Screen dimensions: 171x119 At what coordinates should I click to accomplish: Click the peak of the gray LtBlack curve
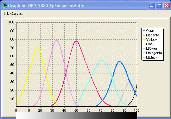point(130,83)
